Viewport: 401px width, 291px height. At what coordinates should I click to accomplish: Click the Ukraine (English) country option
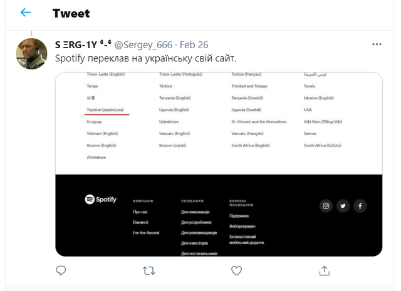pyautogui.click(x=319, y=98)
